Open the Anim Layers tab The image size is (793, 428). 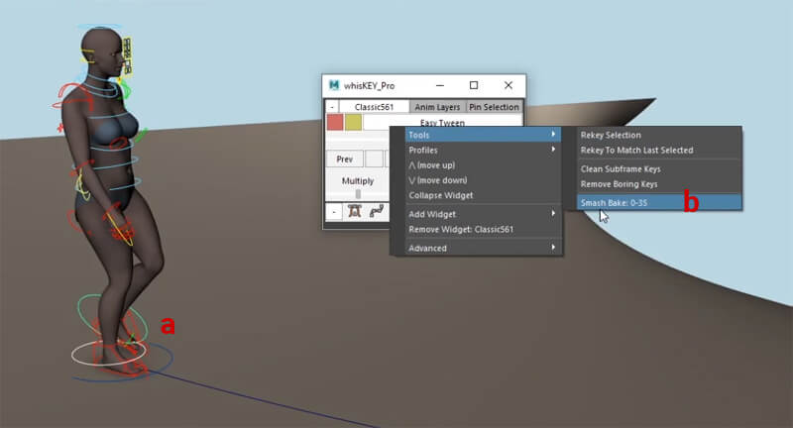437,107
